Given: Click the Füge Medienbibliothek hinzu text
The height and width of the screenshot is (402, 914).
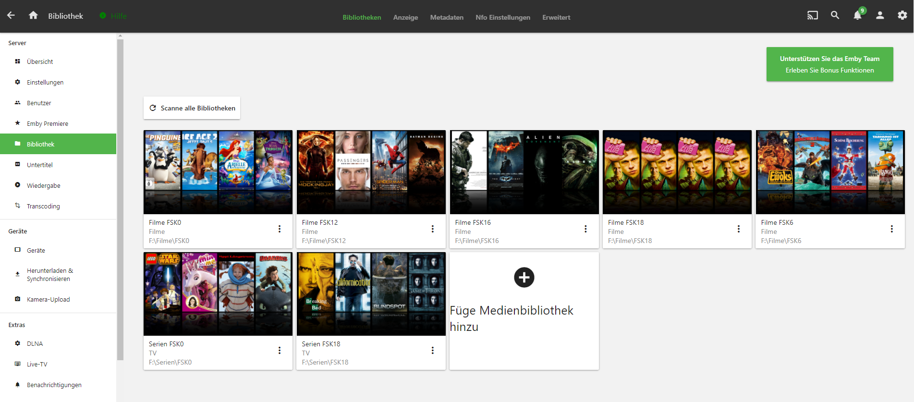Looking at the screenshot, I should pyautogui.click(x=512, y=318).
